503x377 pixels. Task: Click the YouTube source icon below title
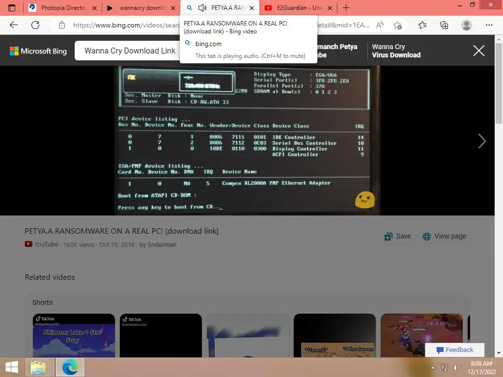(x=28, y=244)
